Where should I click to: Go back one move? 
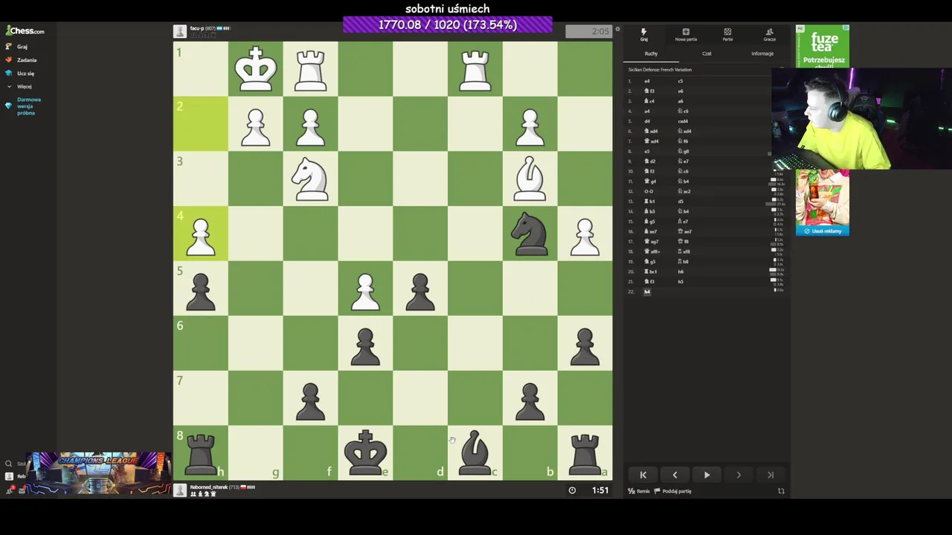[x=675, y=475]
